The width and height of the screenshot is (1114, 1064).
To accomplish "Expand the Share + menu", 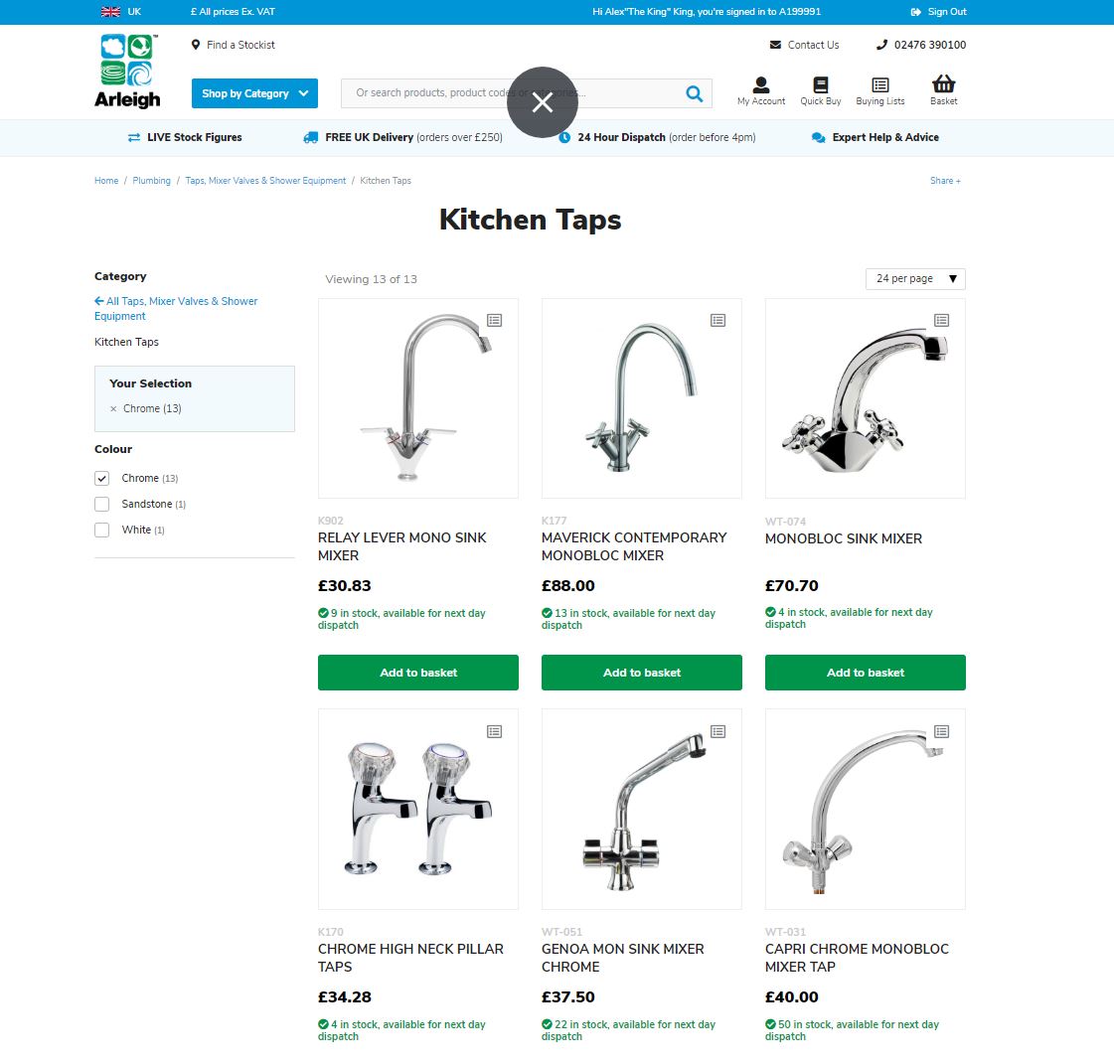I will 945,181.
